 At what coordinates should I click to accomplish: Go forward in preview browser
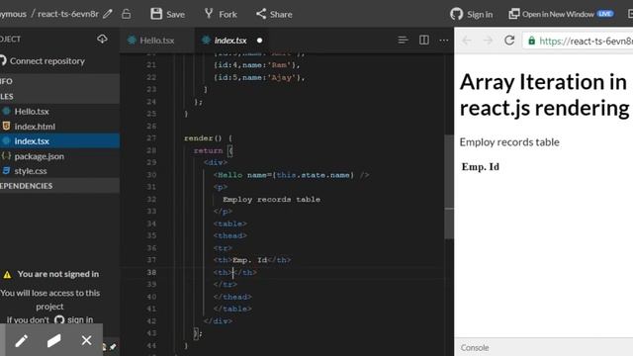coord(488,41)
